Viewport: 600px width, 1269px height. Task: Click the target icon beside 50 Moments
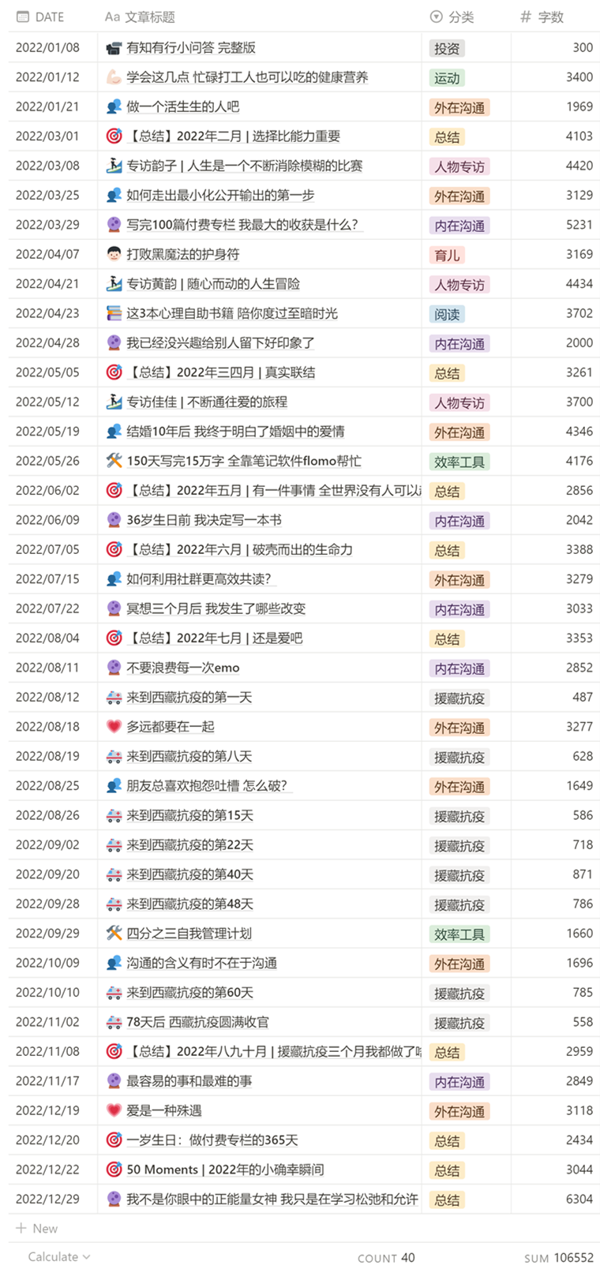pos(114,1170)
